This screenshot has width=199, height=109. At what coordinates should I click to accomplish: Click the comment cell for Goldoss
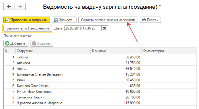[169, 57]
